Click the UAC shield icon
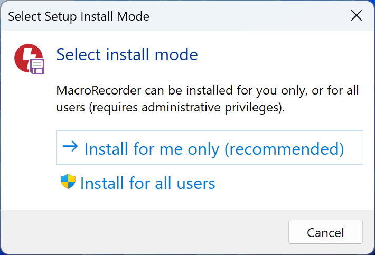This screenshot has width=375, height=255. pos(68,183)
